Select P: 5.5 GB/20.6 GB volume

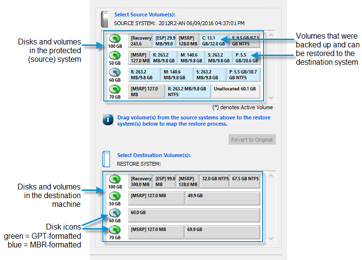[x=247, y=58]
